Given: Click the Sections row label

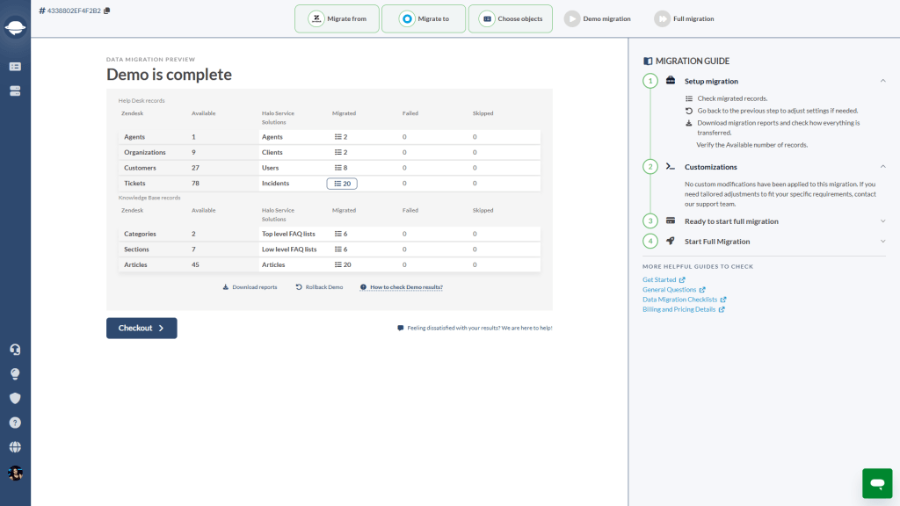Looking at the screenshot, I should coord(136,249).
